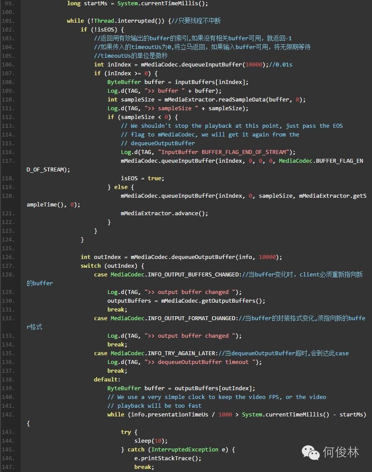This screenshot has height=472, width=372.
Task: Click line number 126 in the gutter
Action: click(8, 257)
